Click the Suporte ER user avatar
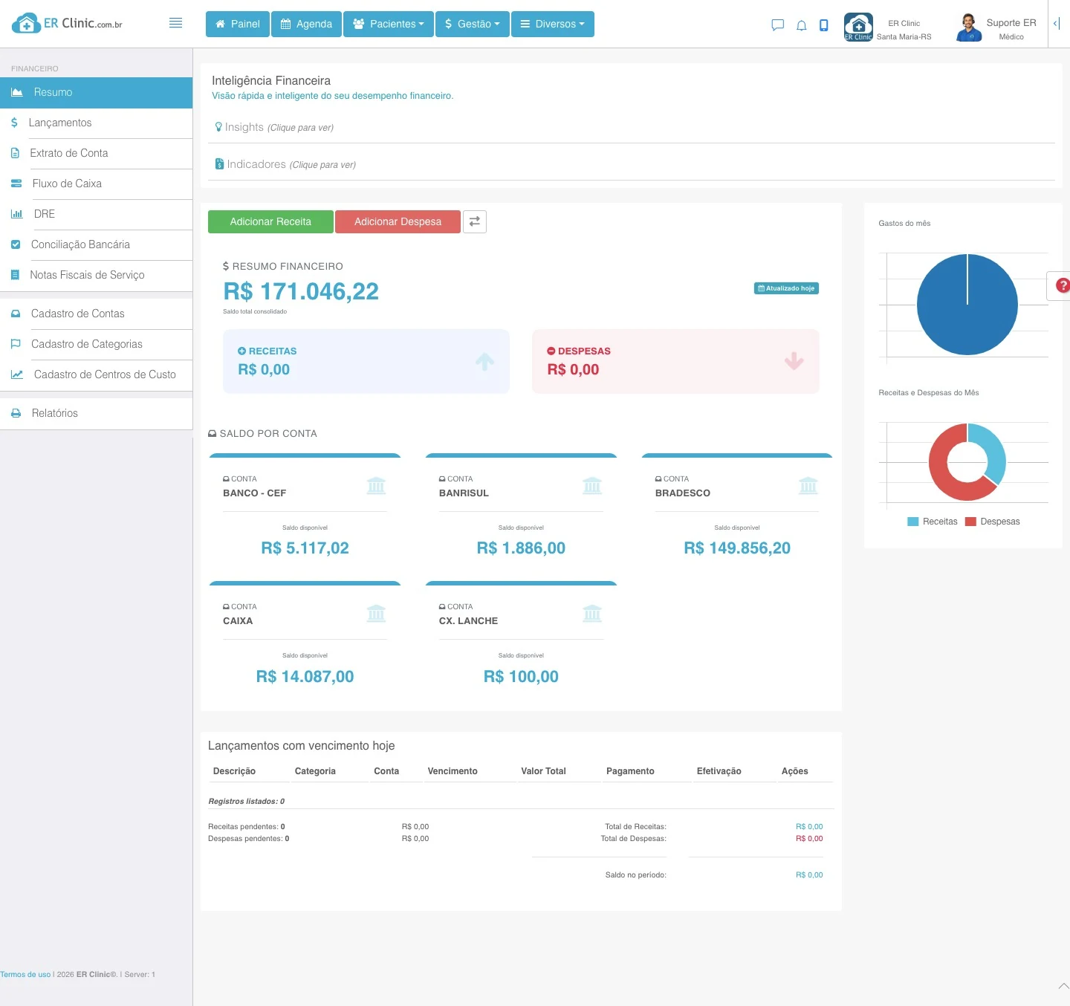The width and height of the screenshot is (1070, 1006). coord(969,27)
